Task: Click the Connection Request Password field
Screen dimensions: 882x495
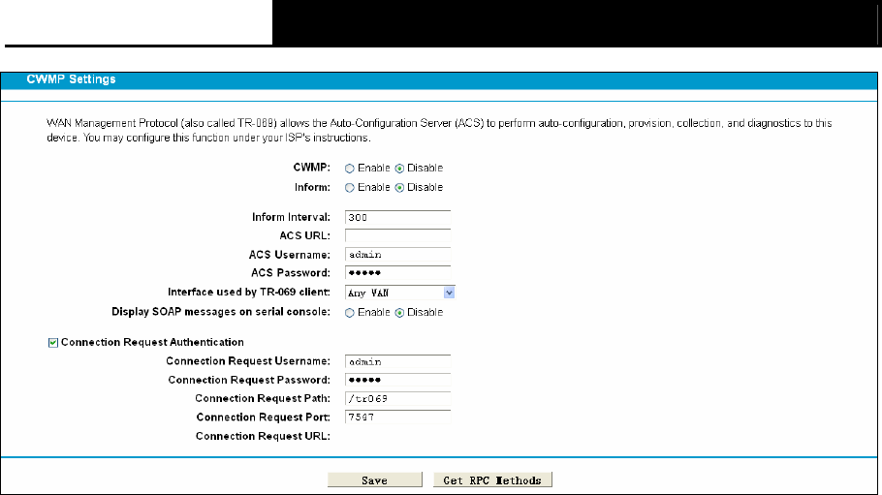Action: pos(397,380)
